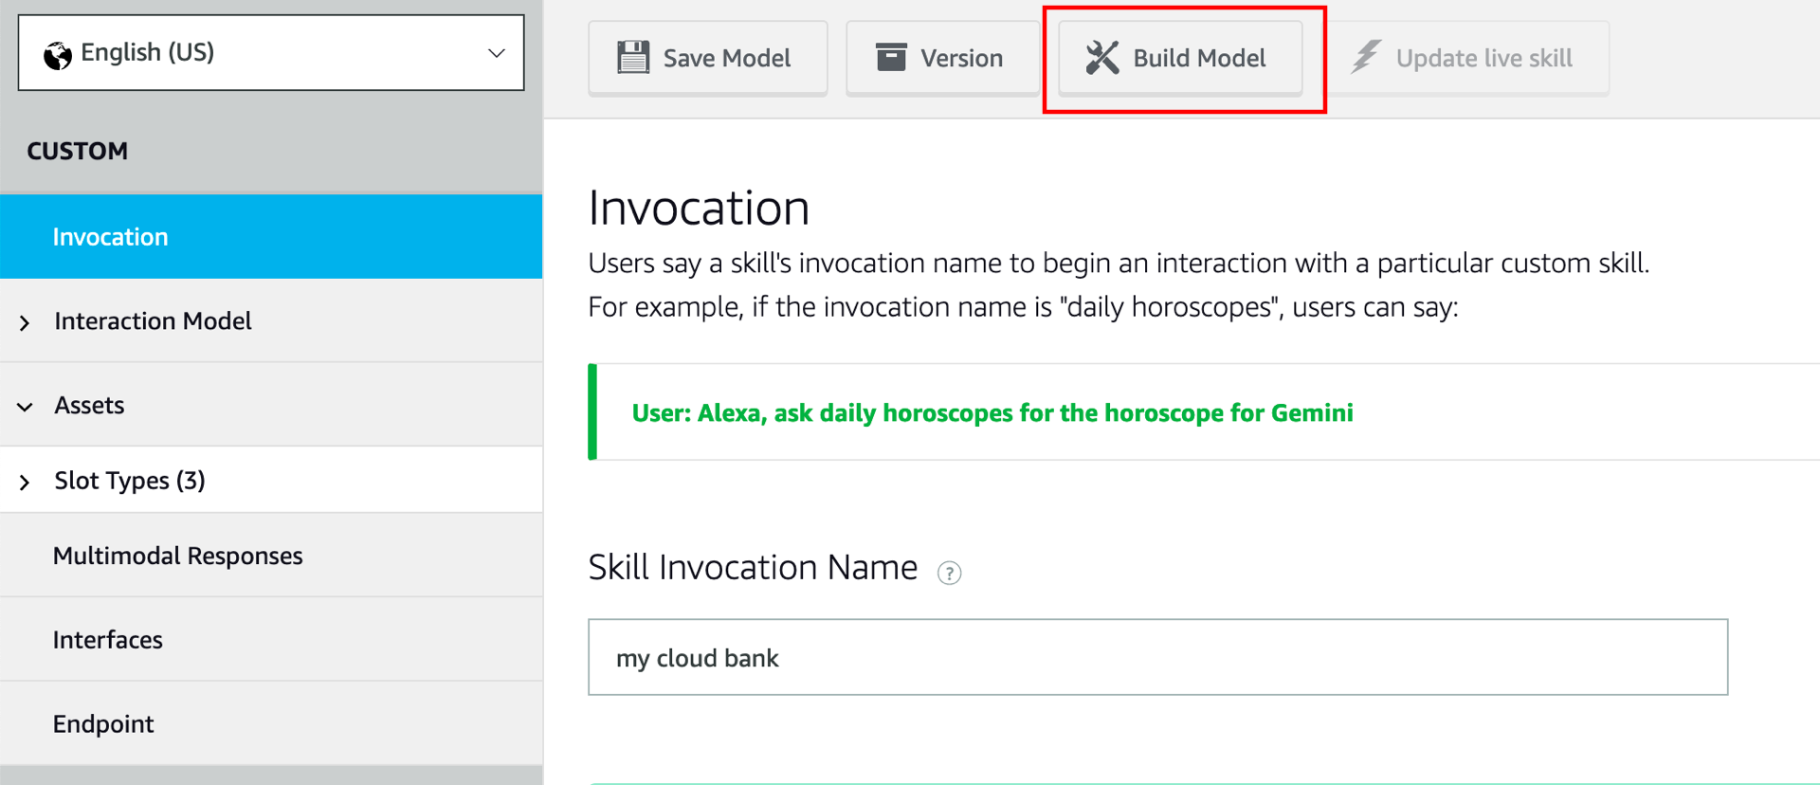Collapse the Assets section chevron
1820x785 pixels.
(25, 408)
